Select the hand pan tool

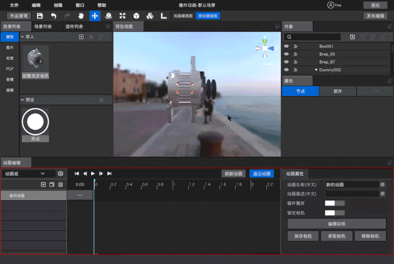81,16
